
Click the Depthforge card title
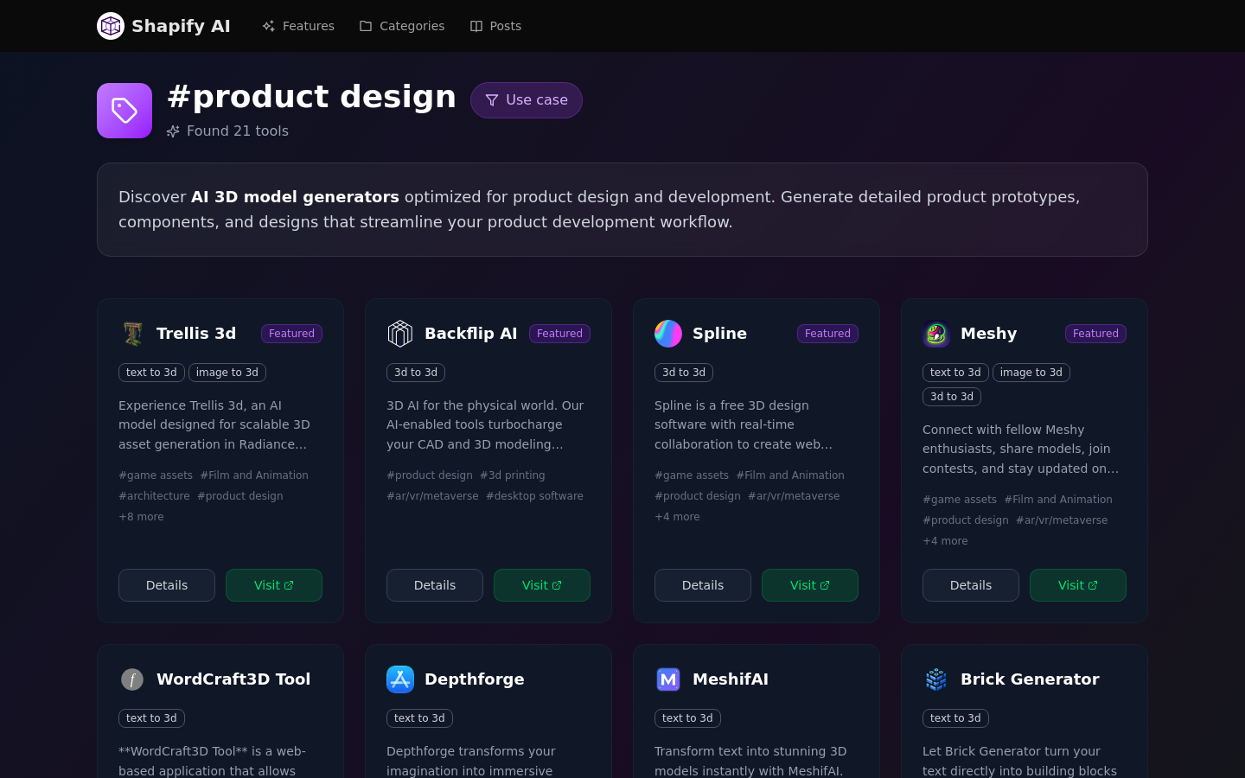[475, 679]
